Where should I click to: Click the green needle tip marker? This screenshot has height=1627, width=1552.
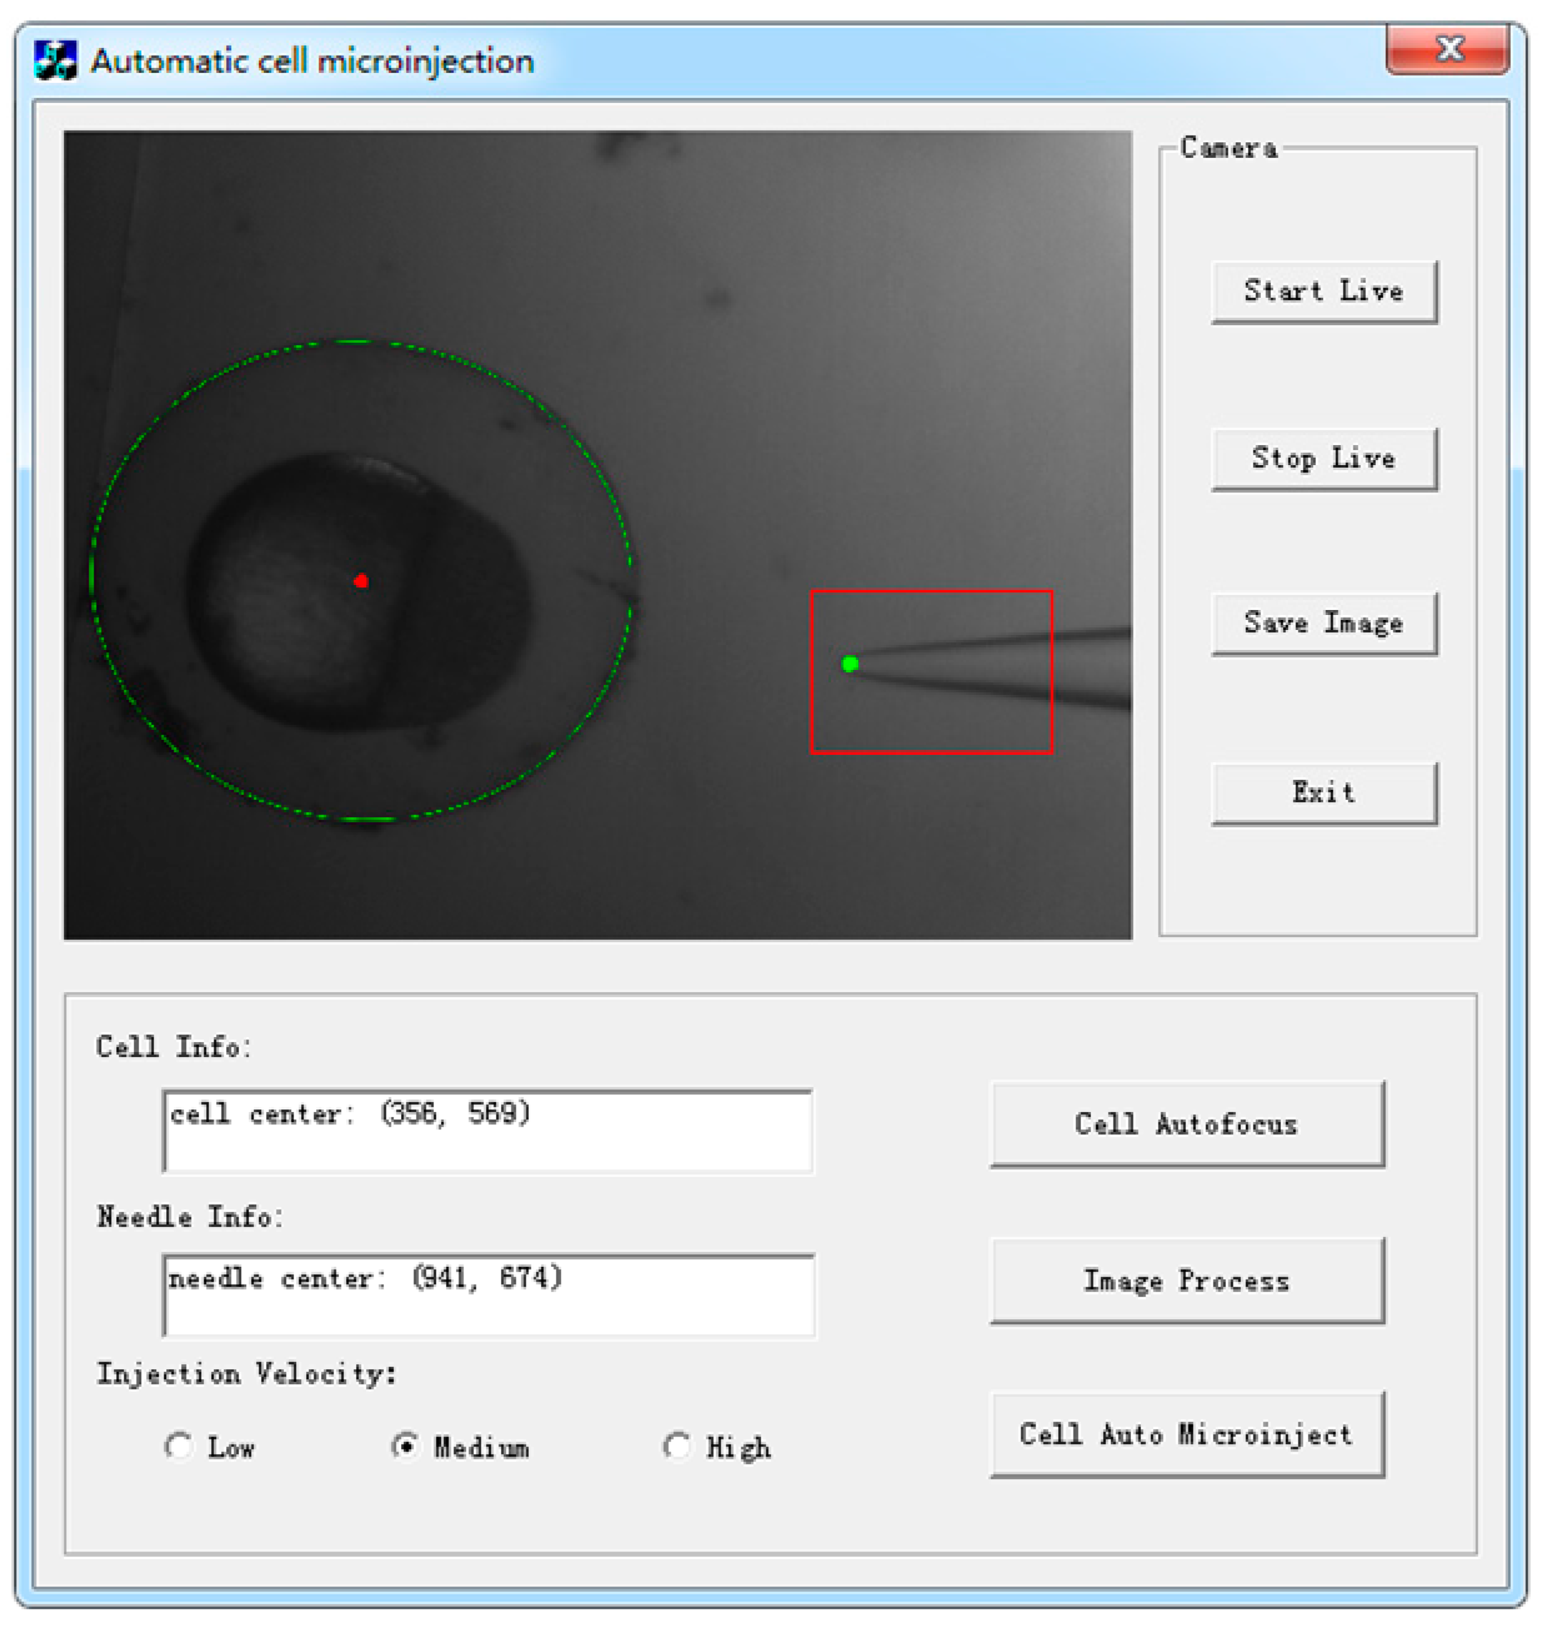pyautogui.click(x=849, y=664)
